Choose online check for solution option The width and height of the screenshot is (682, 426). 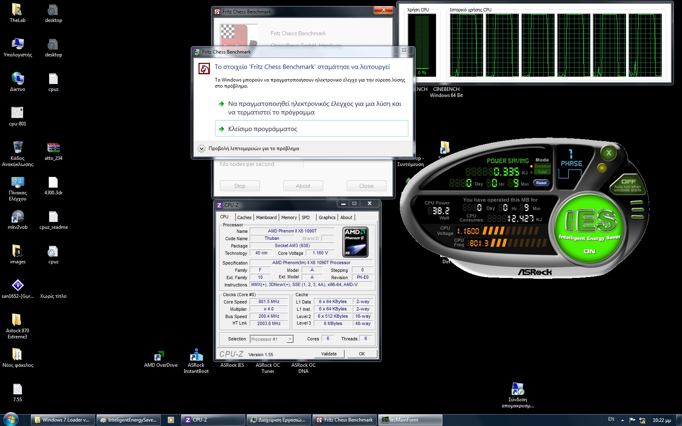[311, 108]
